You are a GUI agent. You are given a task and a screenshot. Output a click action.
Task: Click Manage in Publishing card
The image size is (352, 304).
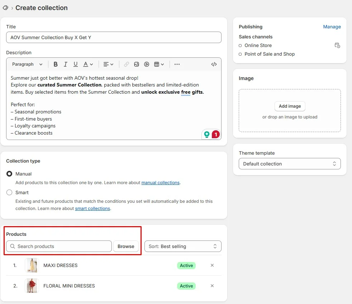[x=332, y=27]
